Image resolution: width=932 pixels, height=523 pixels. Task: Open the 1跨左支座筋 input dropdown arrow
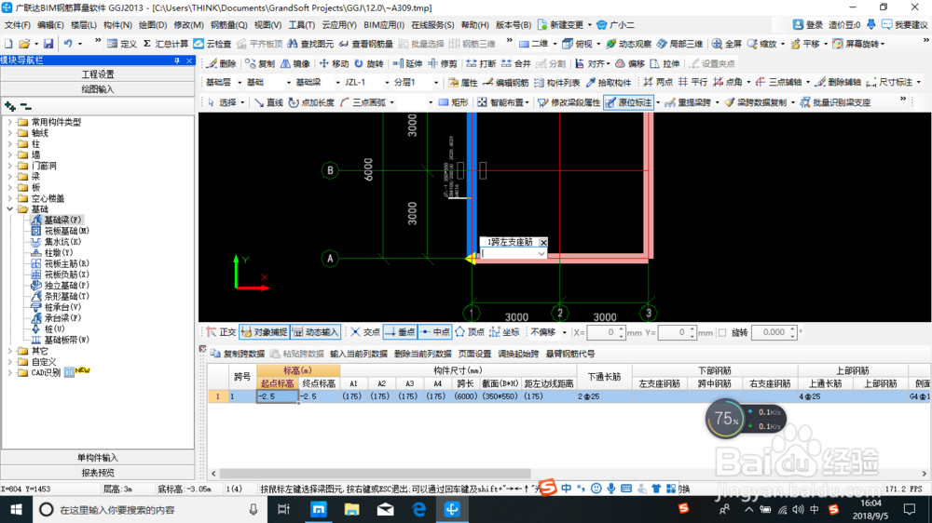[541, 253]
